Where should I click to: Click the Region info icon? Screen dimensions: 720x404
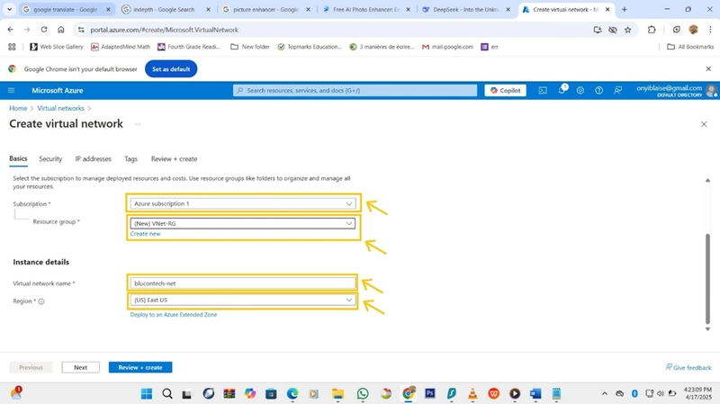point(41,301)
